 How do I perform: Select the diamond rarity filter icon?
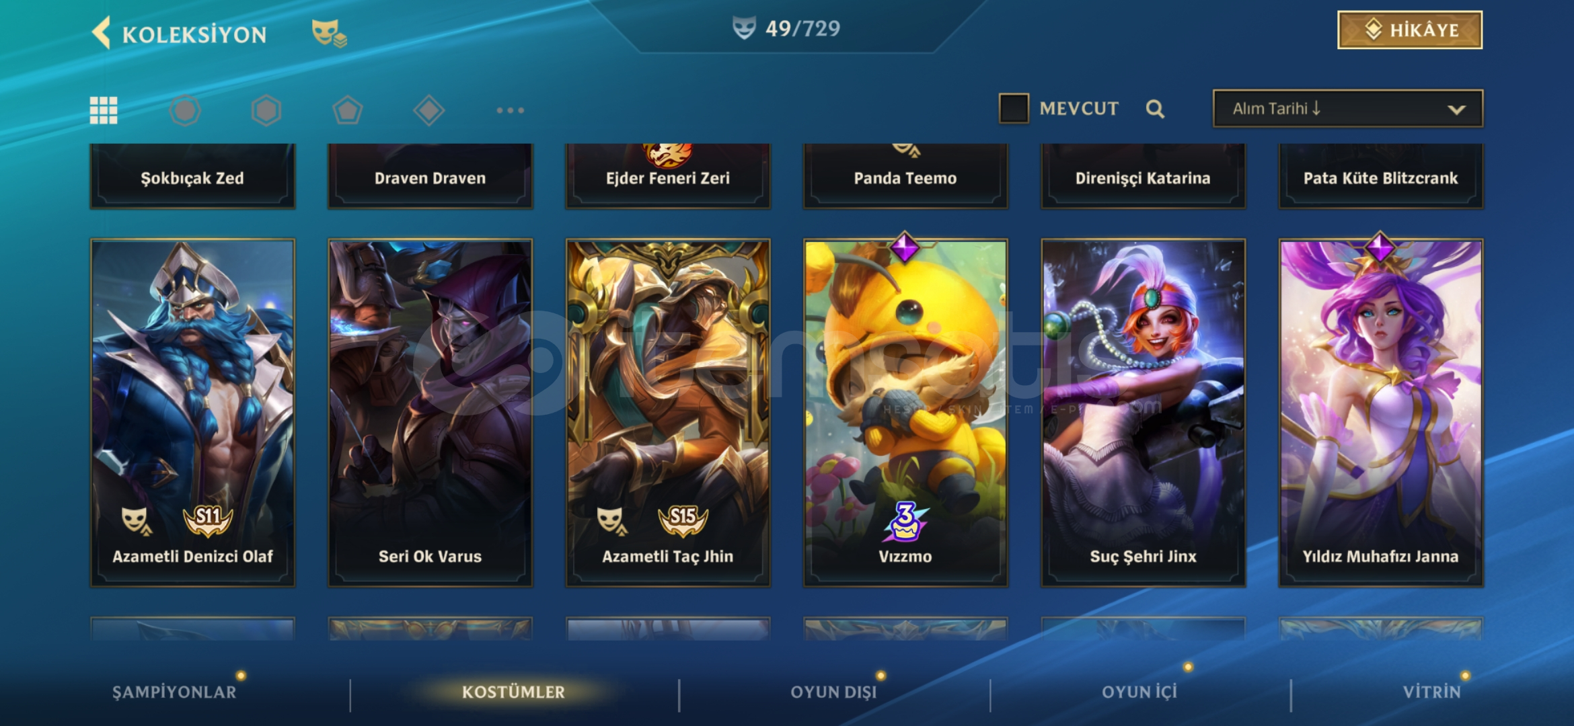pos(429,110)
